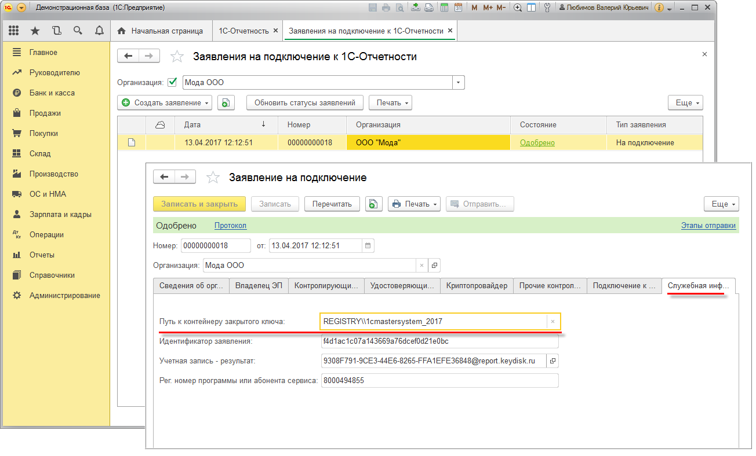Open Зарплата и кадры section
The image size is (756, 456).
tap(60, 215)
